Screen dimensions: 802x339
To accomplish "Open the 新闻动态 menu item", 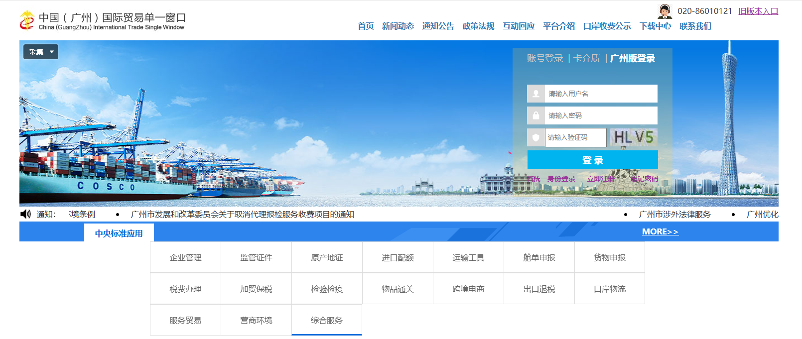I will [x=398, y=26].
